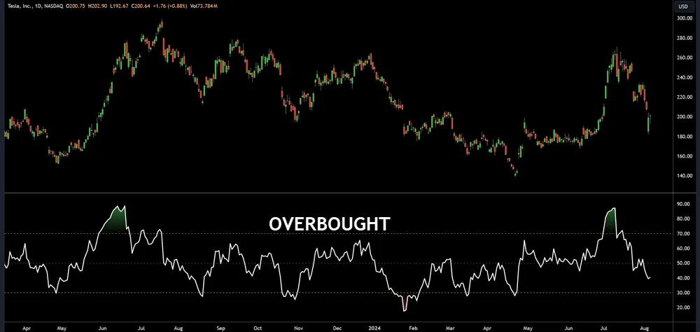
Task: Click the Oct label on time axis
Action: pos(258,328)
